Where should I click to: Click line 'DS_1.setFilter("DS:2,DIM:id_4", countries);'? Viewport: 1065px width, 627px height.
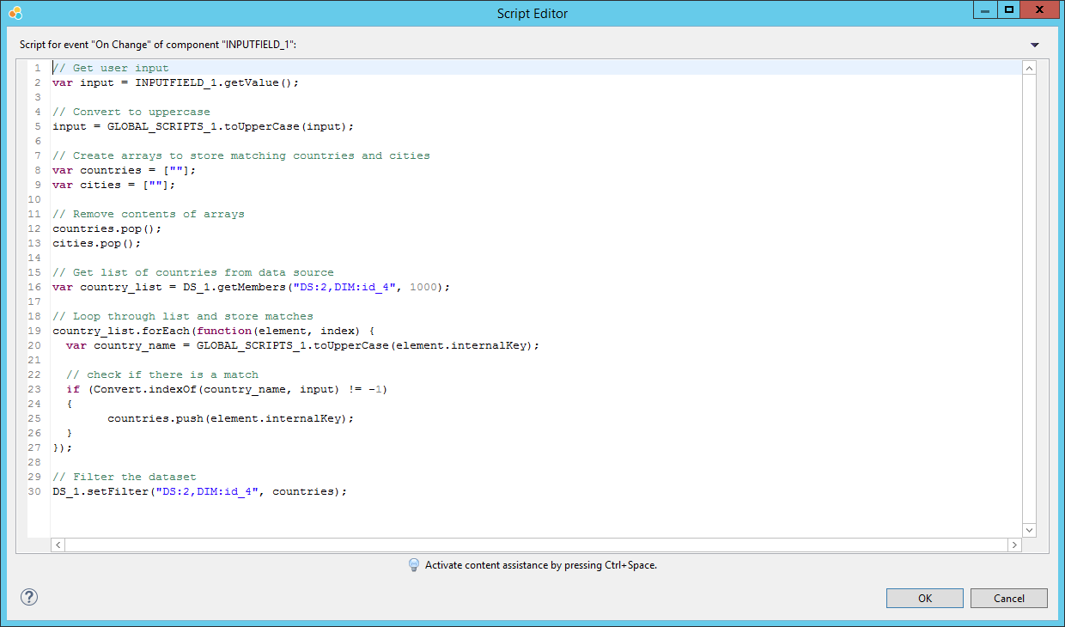point(200,491)
